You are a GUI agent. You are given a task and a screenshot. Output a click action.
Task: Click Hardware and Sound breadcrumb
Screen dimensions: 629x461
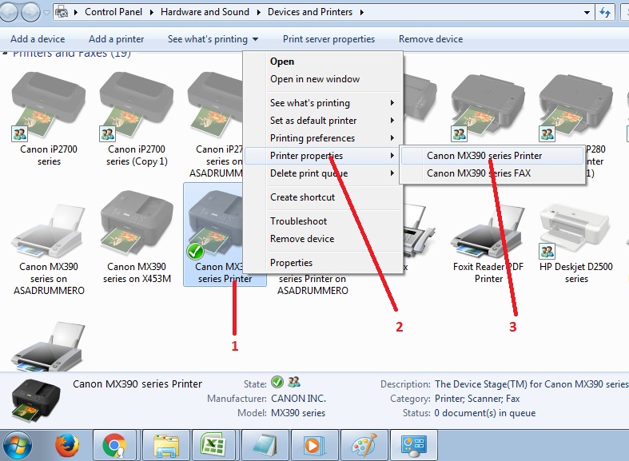[x=205, y=12]
